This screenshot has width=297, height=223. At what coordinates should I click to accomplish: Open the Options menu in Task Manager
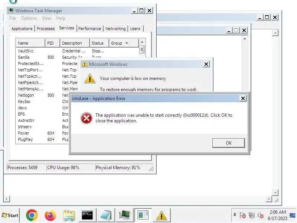tap(29, 18)
